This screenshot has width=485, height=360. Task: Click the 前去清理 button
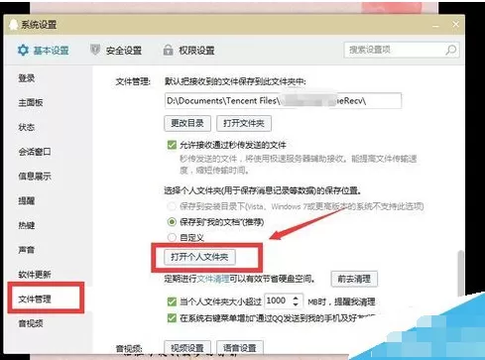click(354, 279)
